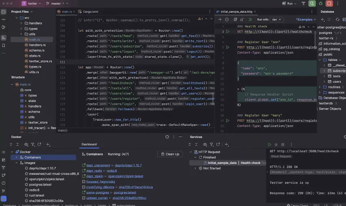Expand Not Started node in Services
The width and height of the screenshot is (346, 206).
pos(195,168)
